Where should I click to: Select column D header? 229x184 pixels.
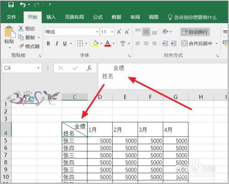pyautogui.click(x=100, y=97)
